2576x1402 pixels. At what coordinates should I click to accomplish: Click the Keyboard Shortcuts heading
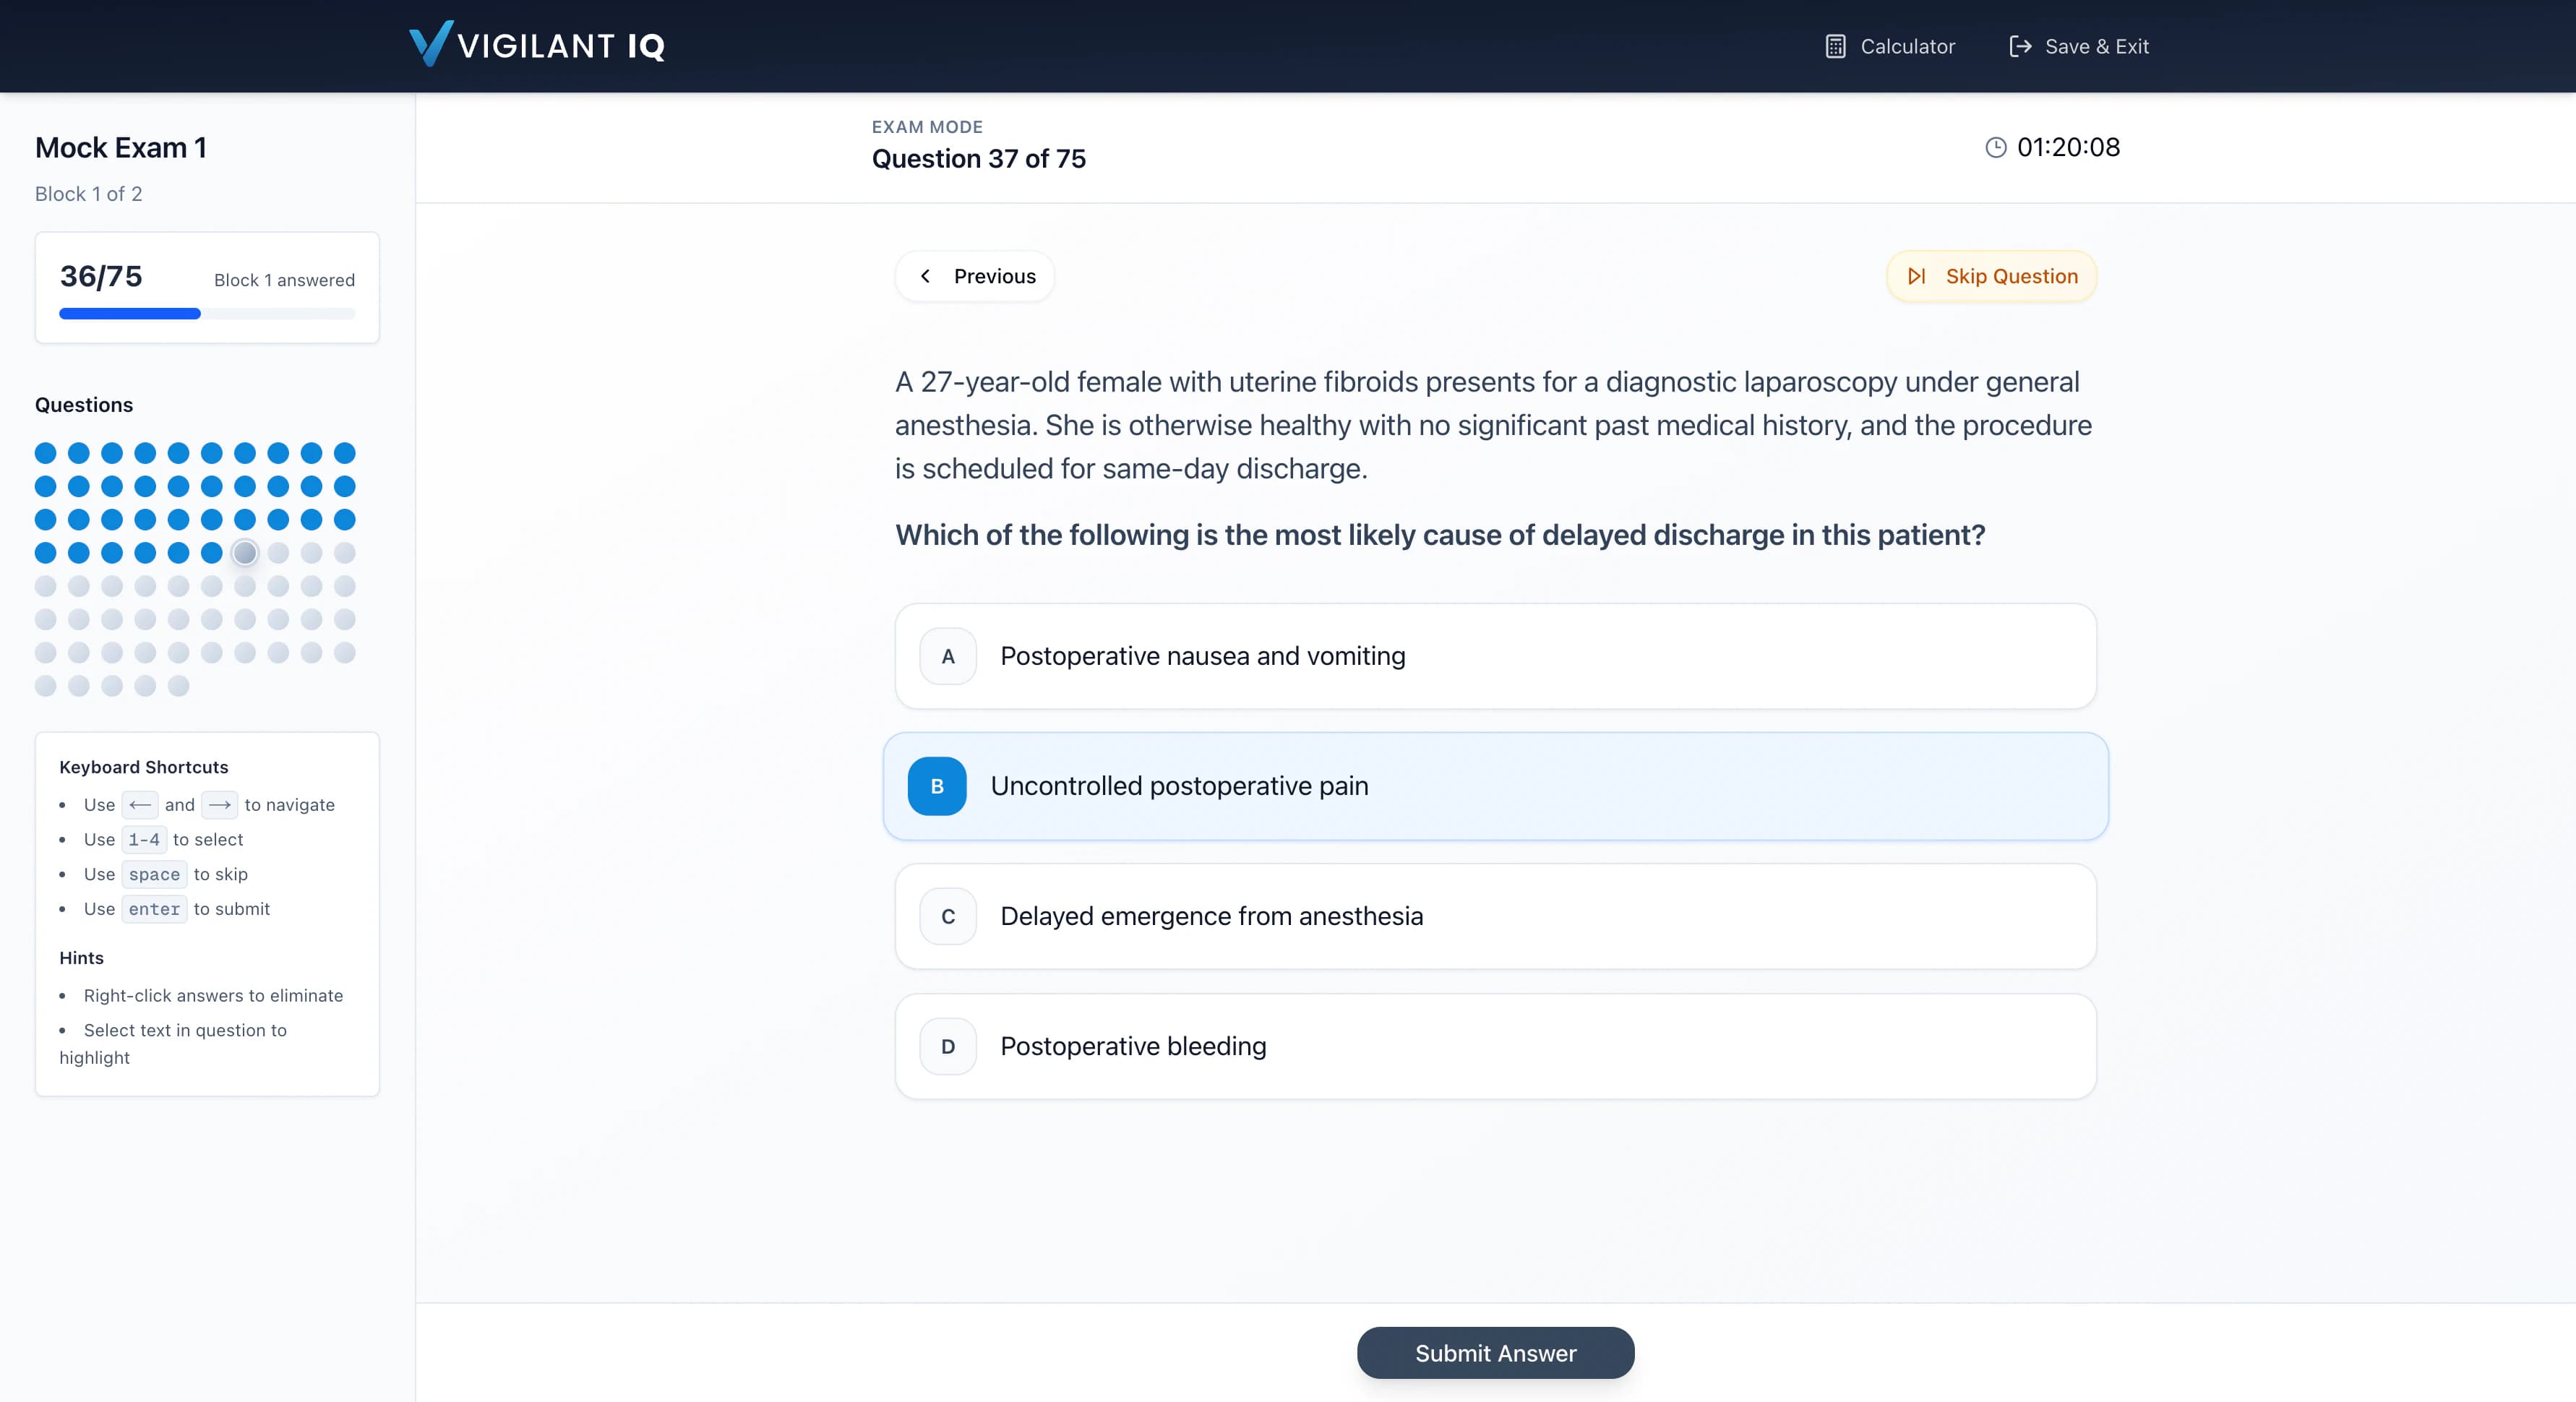click(x=144, y=767)
